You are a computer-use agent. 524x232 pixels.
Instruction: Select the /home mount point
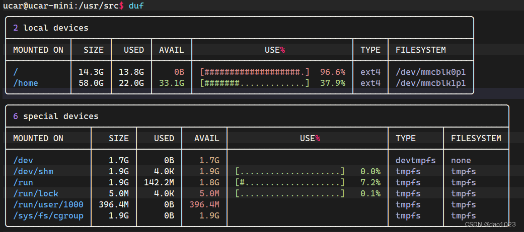click(25, 83)
